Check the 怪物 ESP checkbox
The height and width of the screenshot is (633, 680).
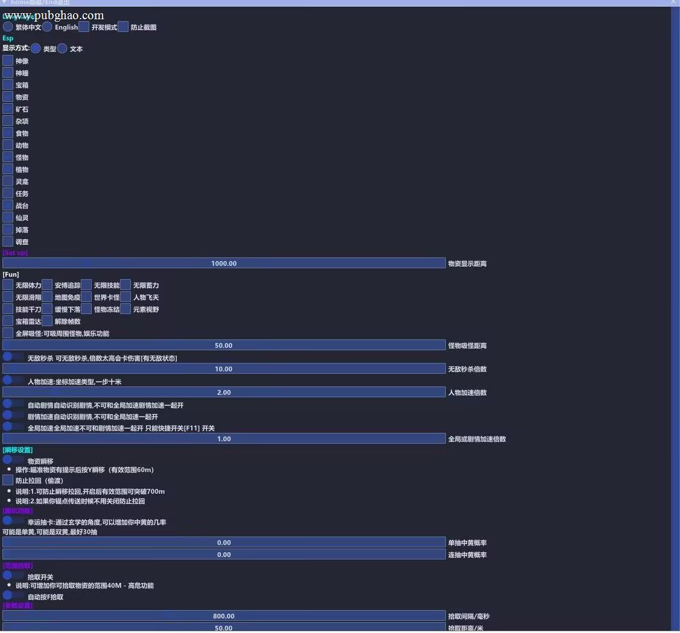coord(8,157)
